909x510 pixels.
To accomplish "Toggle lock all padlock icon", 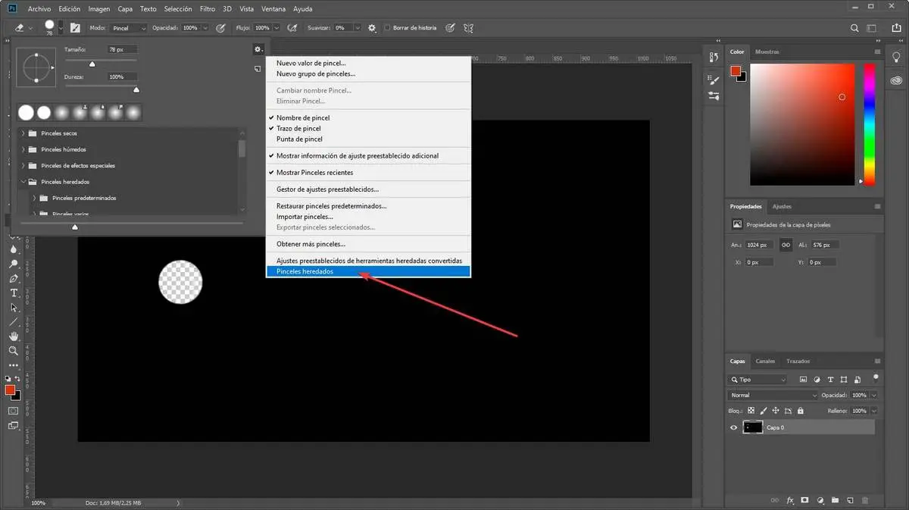I will point(801,411).
